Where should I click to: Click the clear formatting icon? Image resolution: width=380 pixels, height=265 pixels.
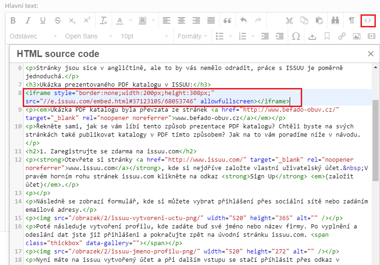click(x=104, y=21)
